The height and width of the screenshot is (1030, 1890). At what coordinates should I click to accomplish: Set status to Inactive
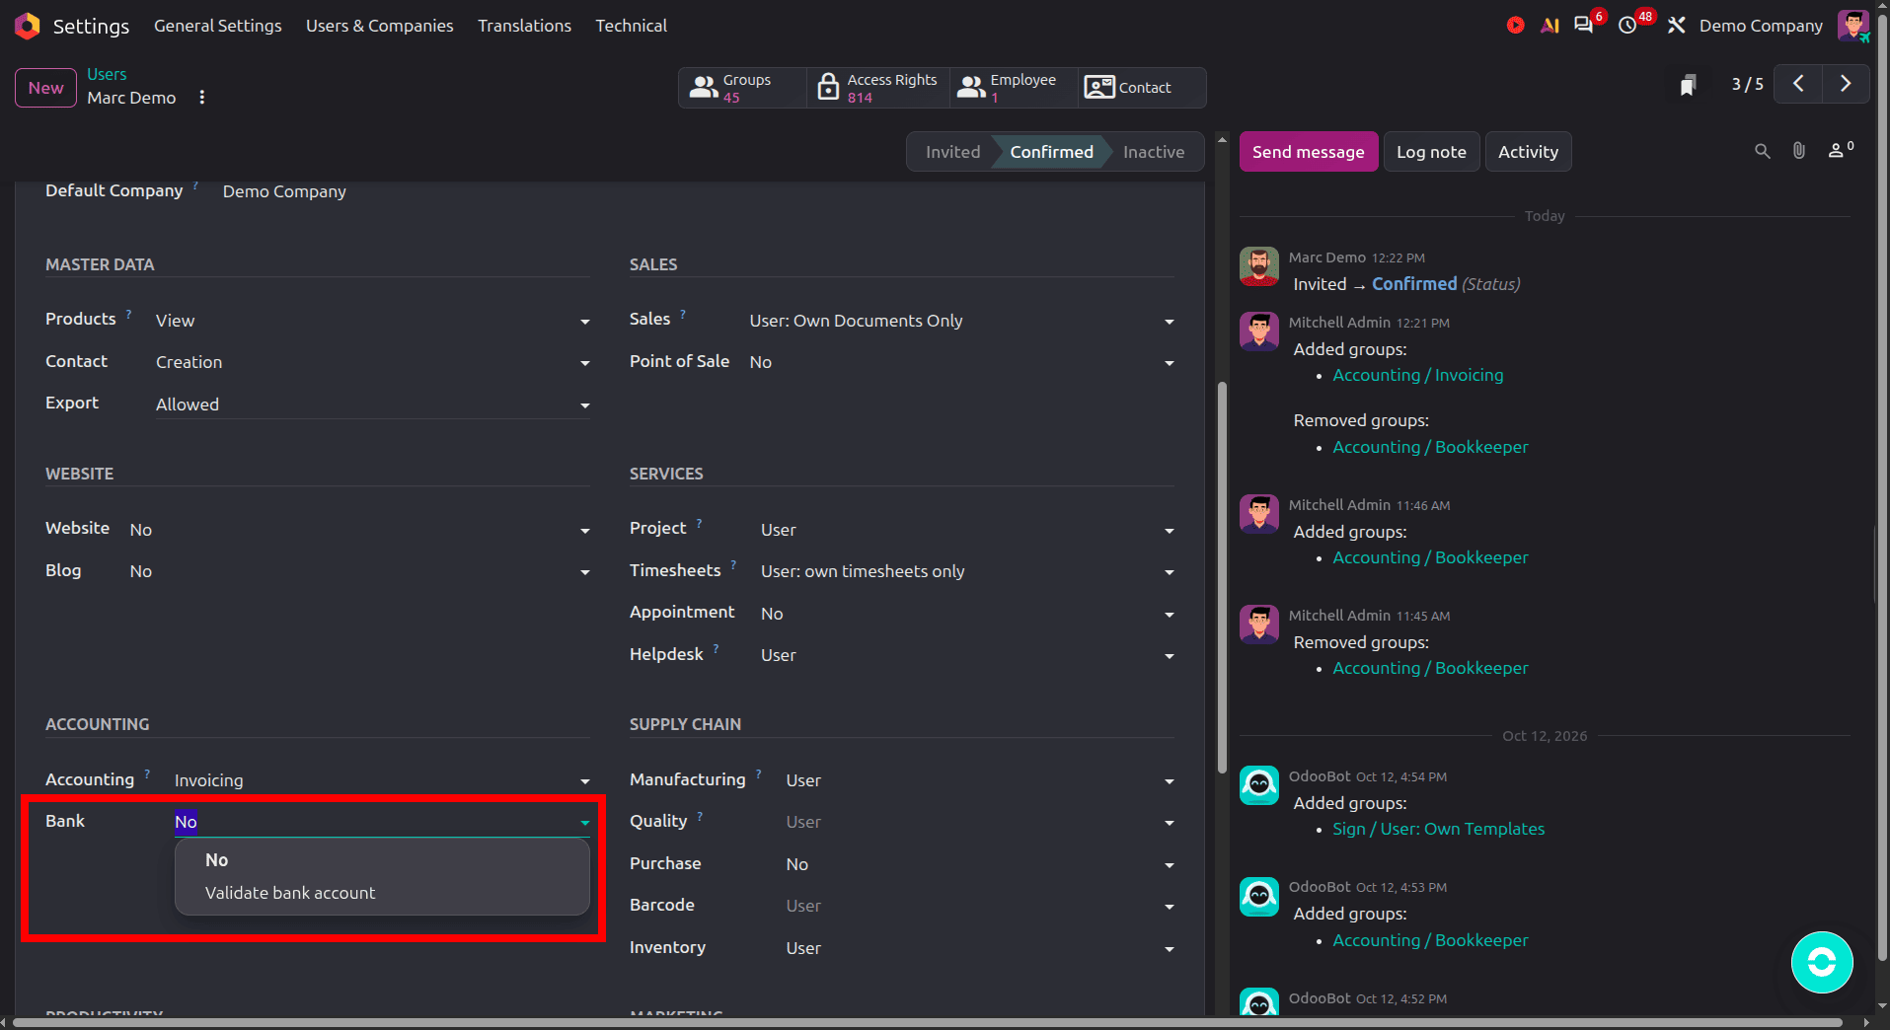click(x=1154, y=152)
